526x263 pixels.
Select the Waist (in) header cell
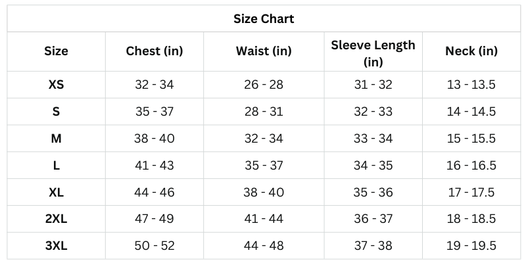(x=264, y=51)
